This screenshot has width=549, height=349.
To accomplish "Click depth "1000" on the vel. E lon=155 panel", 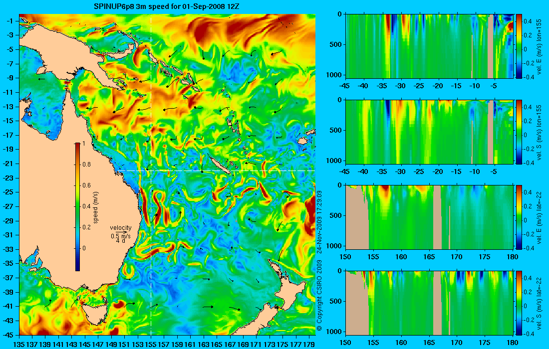I will tap(335, 75).
